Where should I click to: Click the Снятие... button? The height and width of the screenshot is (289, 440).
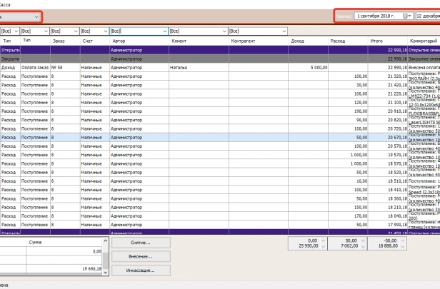[x=141, y=243]
